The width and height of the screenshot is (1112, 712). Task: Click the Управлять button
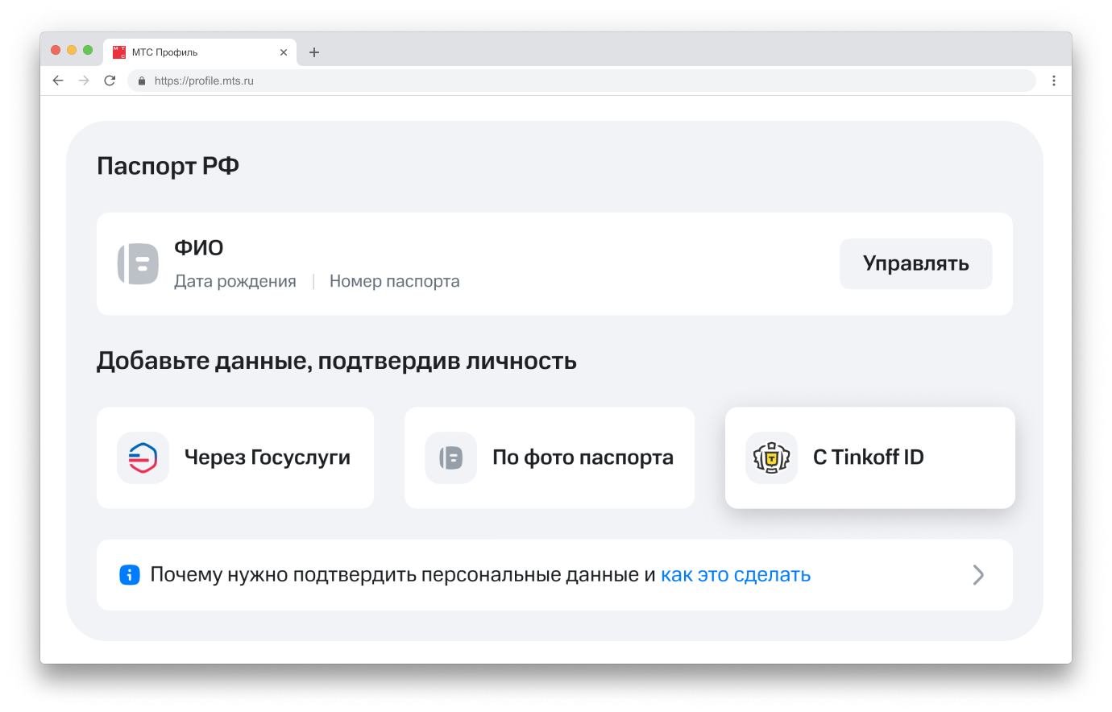pyautogui.click(x=916, y=263)
